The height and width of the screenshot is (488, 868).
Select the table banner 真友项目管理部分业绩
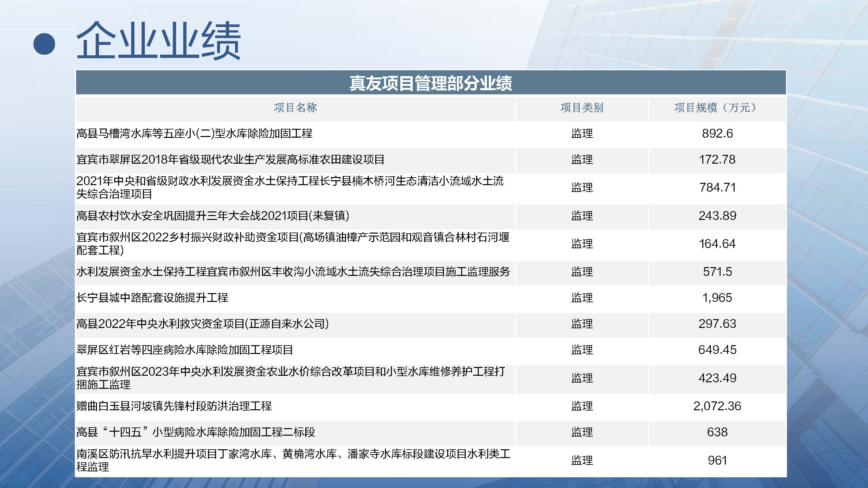(x=431, y=83)
